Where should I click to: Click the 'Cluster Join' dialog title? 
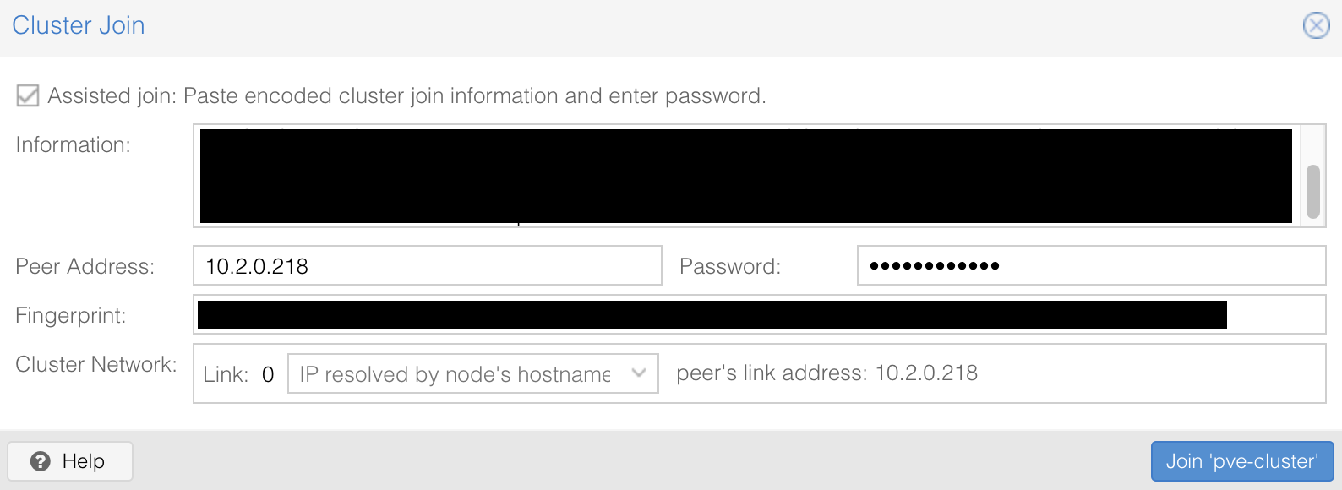point(78,25)
